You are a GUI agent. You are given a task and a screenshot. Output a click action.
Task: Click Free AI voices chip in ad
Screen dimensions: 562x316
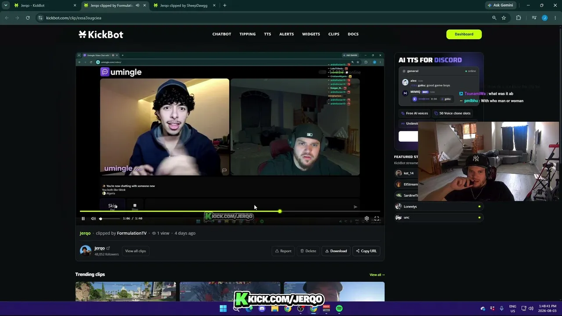tap(414, 113)
